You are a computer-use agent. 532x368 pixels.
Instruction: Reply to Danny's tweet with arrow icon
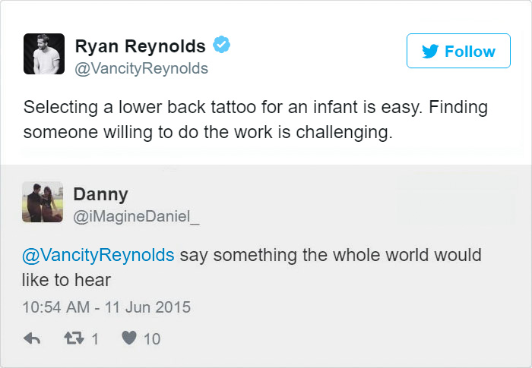pyautogui.click(x=32, y=339)
